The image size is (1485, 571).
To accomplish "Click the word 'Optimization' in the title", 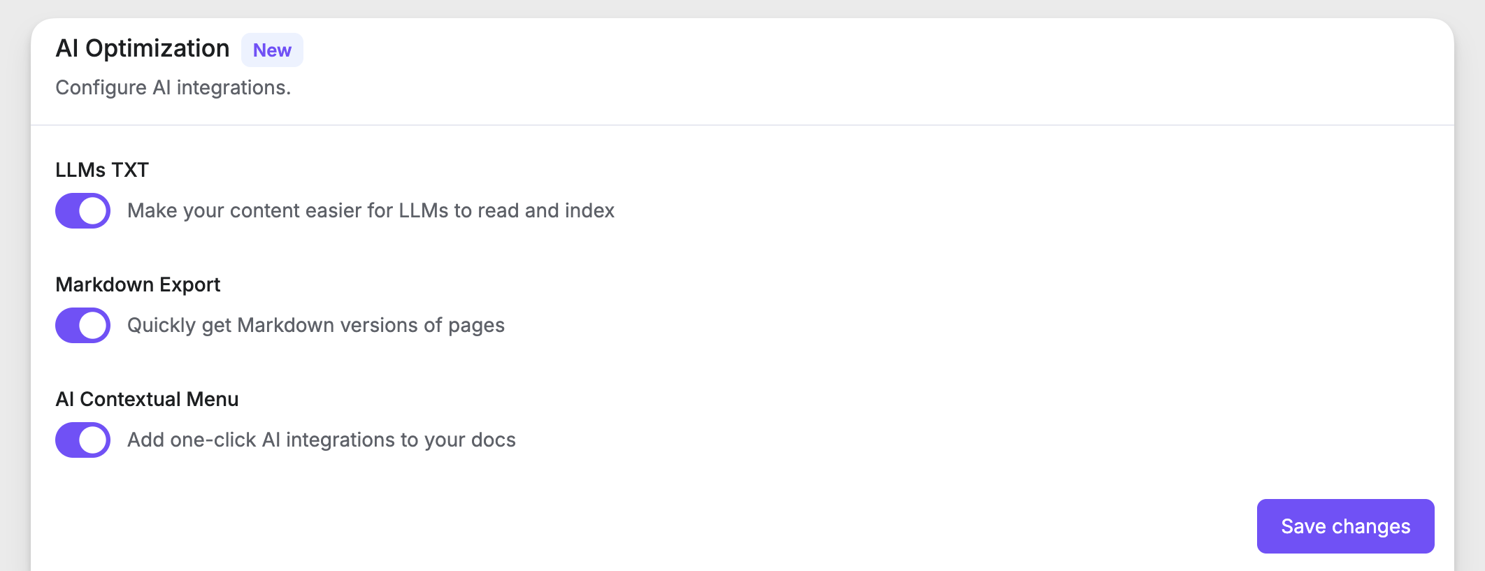I will click(157, 48).
